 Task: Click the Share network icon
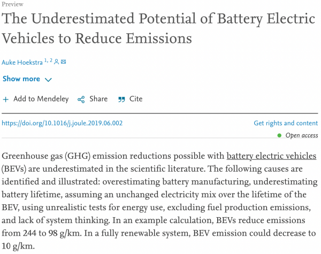pos(81,99)
